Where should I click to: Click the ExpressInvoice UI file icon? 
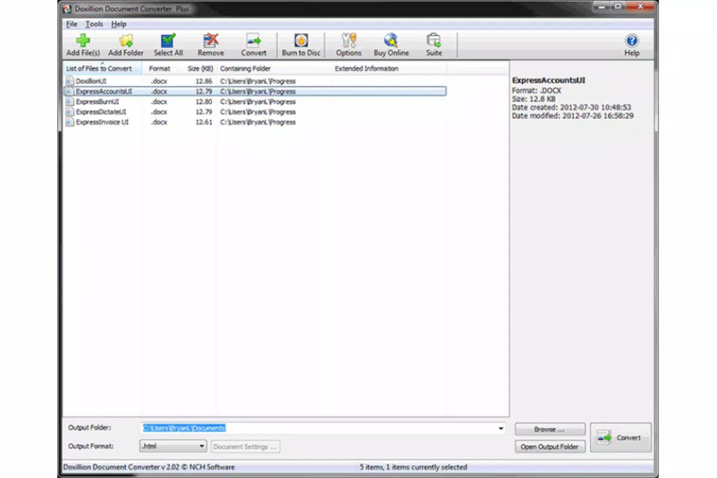click(x=69, y=122)
